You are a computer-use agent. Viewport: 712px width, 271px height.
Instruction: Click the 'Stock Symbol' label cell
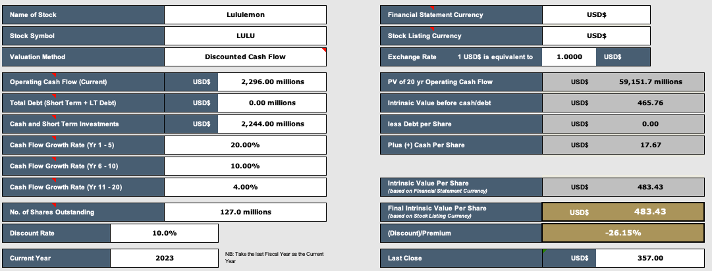(84, 36)
